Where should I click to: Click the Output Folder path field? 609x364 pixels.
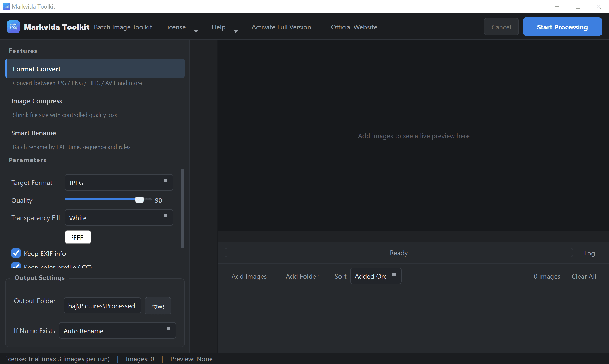coord(102,306)
